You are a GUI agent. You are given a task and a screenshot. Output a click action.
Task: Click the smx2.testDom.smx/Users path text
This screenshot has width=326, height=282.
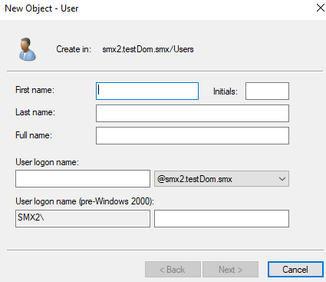click(x=148, y=49)
